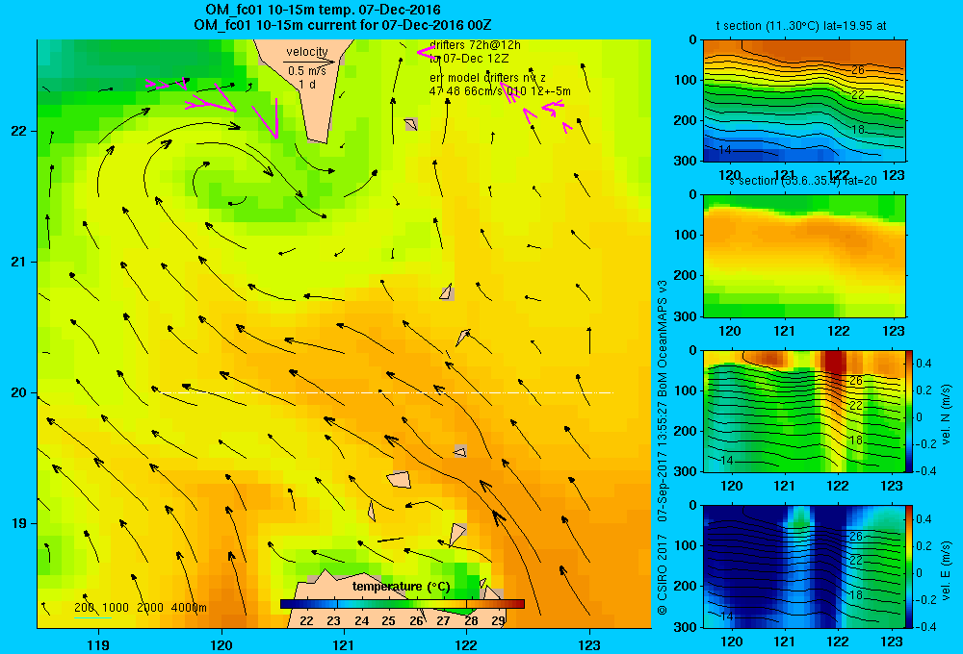Click the vel. E colorbar strip
The image size is (963, 654).
click(x=909, y=566)
